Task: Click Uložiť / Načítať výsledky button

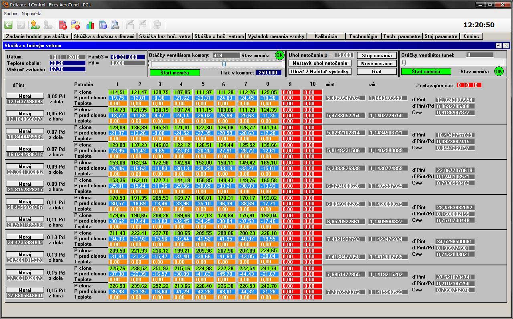Action: (x=320, y=72)
